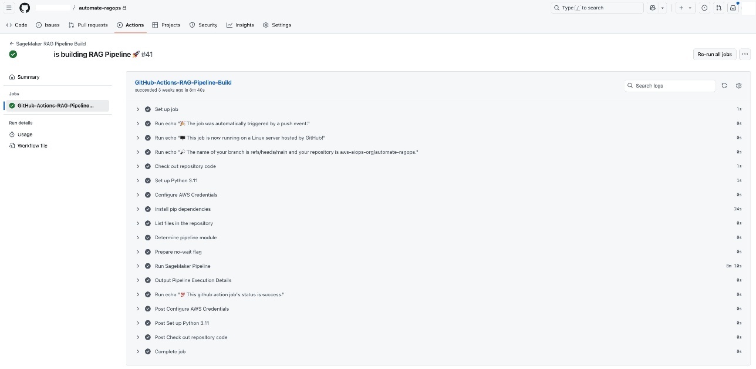The width and height of the screenshot is (756, 369).
Task: Open the notifications inbox icon
Action: click(x=733, y=8)
